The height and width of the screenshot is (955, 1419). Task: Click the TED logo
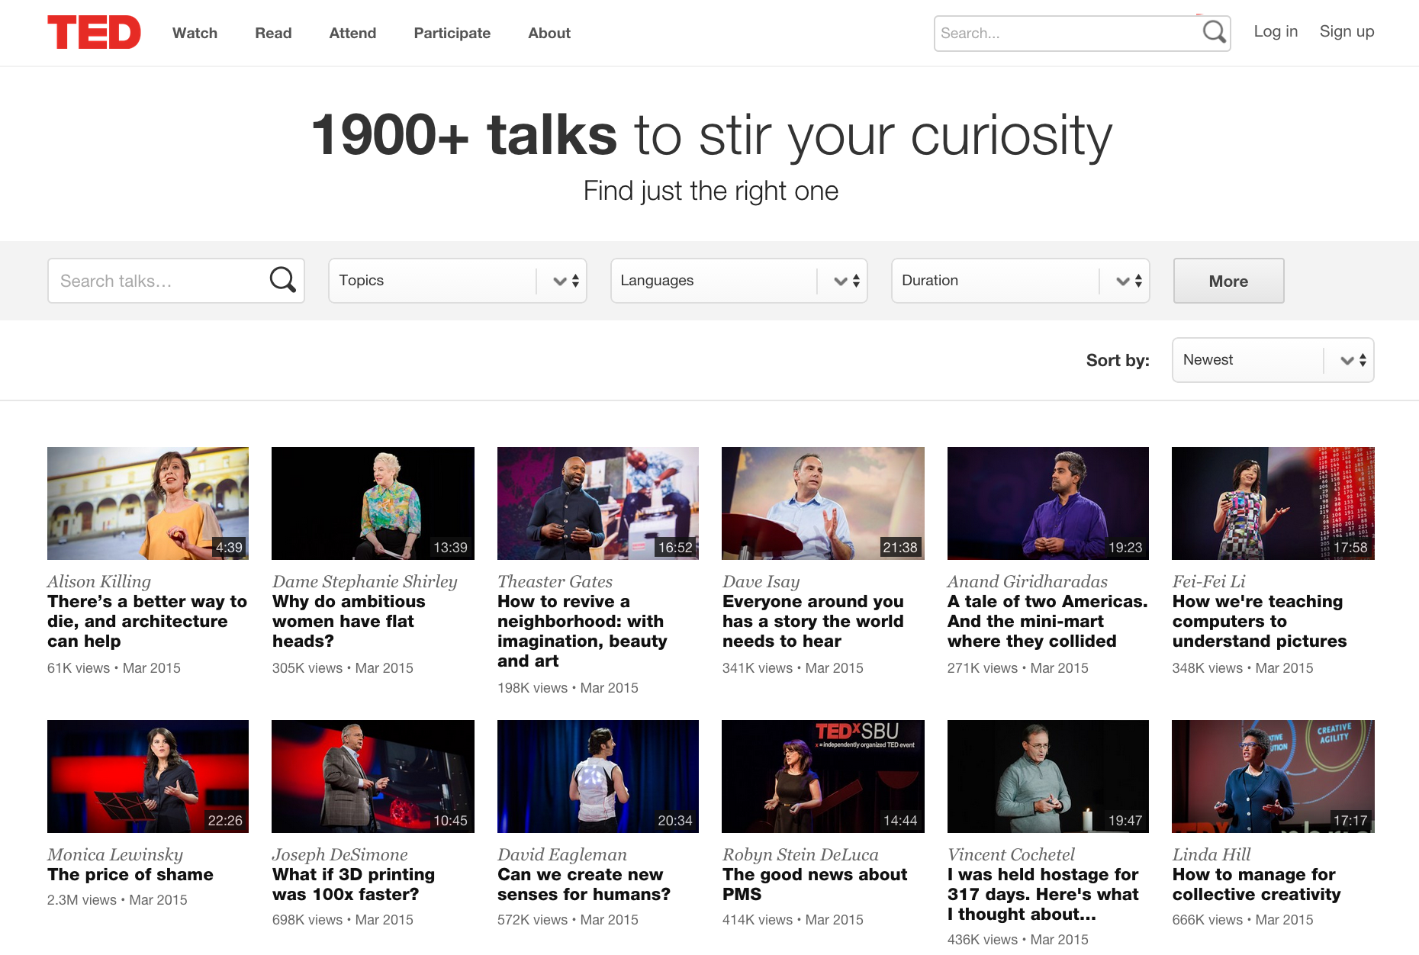(x=94, y=33)
